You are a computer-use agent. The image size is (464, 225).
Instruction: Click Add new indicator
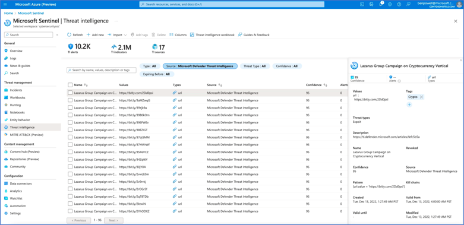coord(95,35)
